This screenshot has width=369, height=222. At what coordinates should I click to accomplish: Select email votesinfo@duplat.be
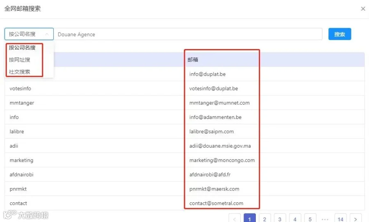click(x=214, y=88)
